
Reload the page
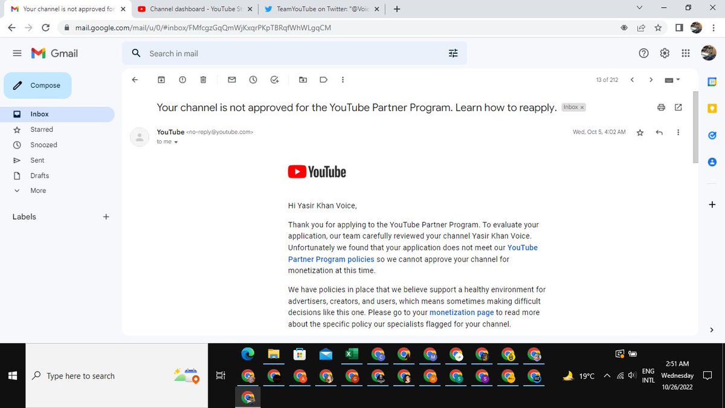46,28
